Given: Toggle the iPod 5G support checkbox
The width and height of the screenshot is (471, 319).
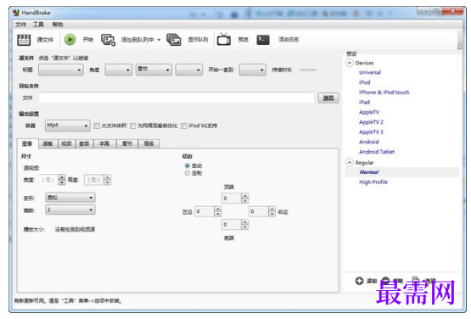Looking at the screenshot, I should tap(184, 126).
